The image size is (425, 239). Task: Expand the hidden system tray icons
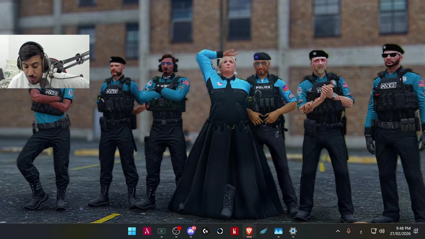click(x=338, y=231)
